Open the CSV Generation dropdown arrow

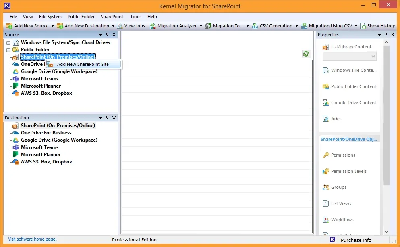pyautogui.click(x=296, y=26)
